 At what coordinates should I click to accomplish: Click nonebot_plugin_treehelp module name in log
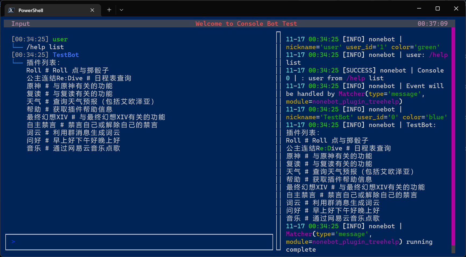point(356,102)
